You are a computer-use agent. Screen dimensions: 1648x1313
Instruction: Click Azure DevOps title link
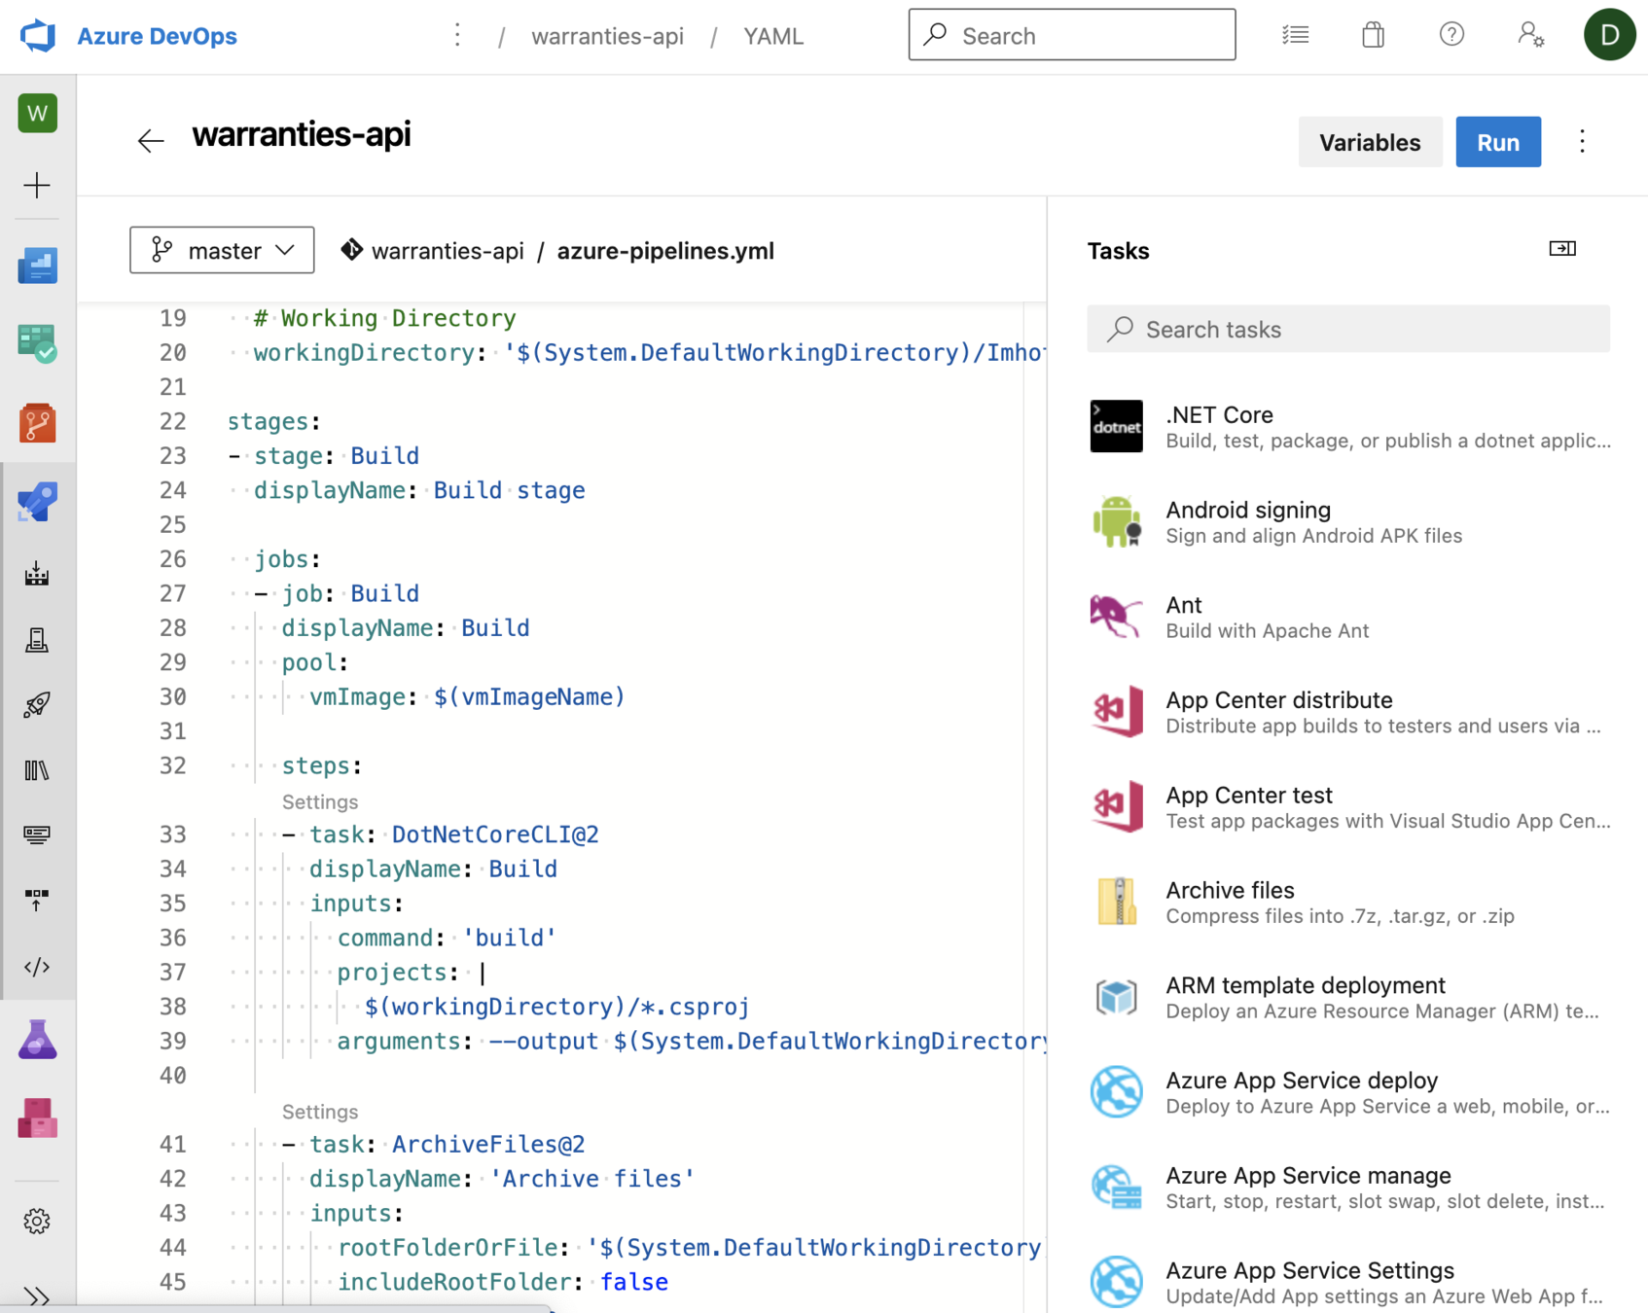[x=157, y=36]
